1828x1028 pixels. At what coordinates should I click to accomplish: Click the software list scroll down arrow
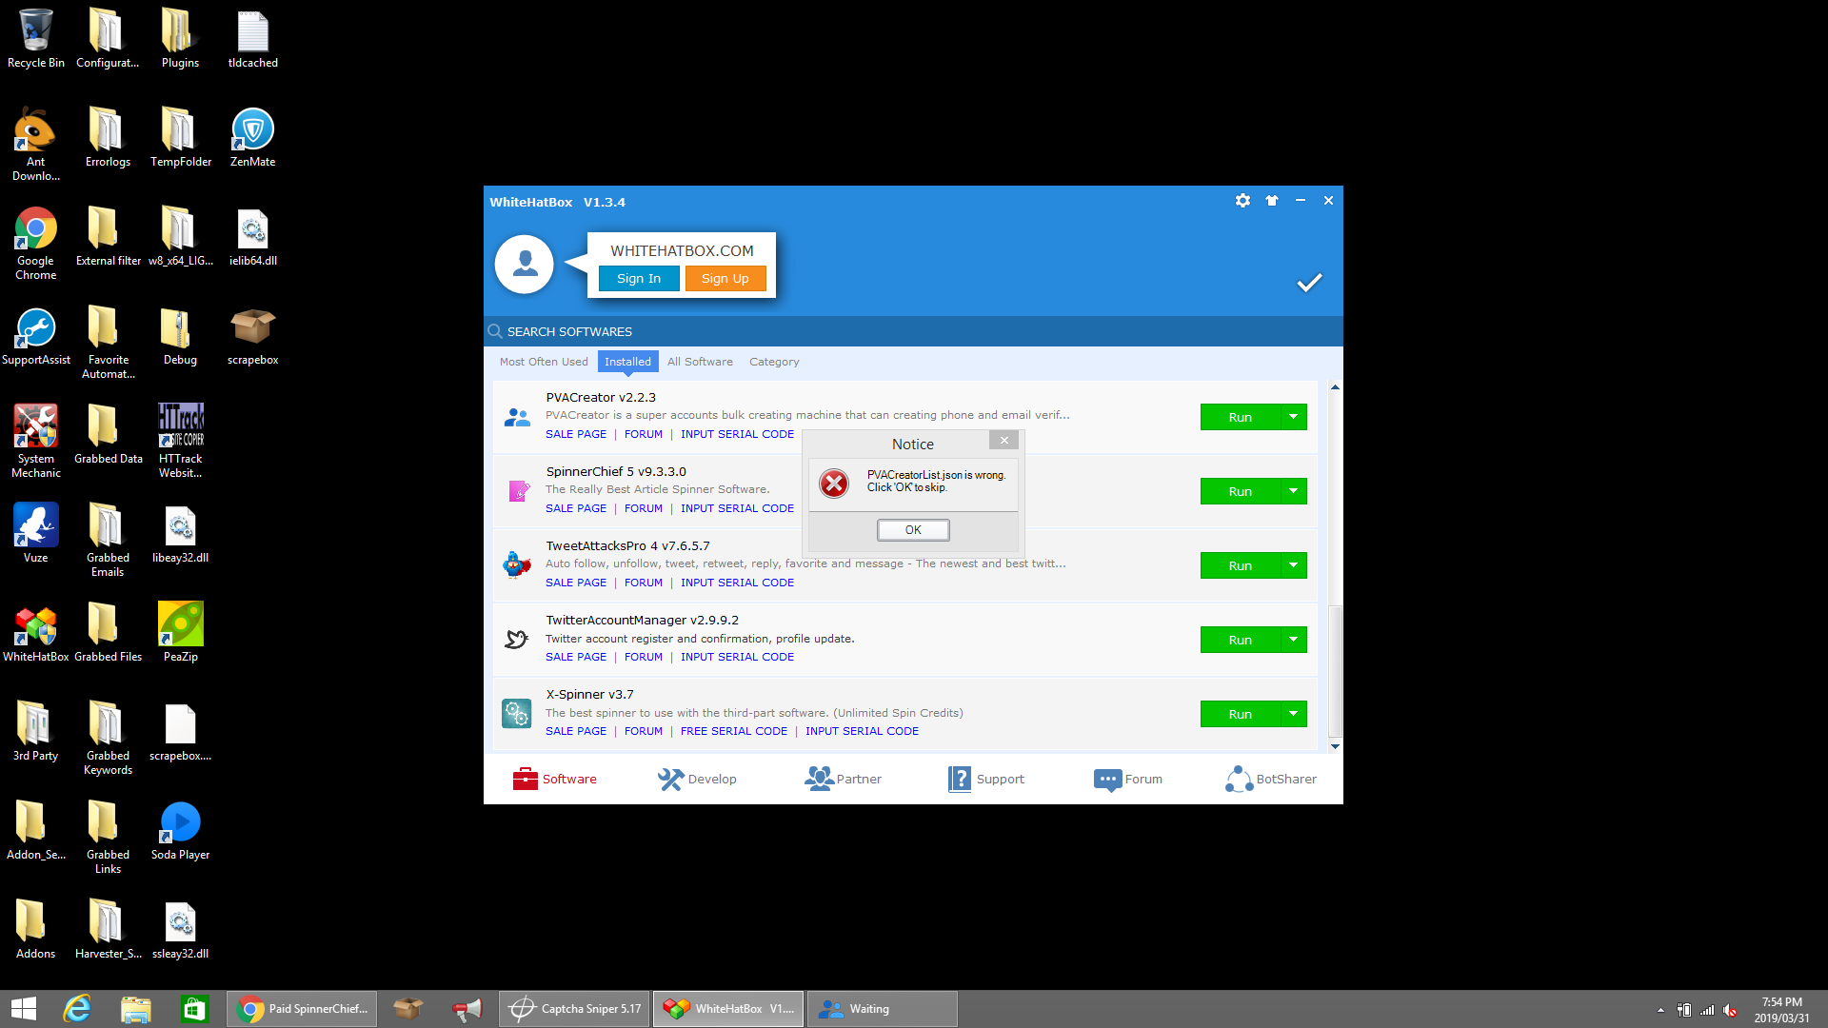pyautogui.click(x=1335, y=747)
